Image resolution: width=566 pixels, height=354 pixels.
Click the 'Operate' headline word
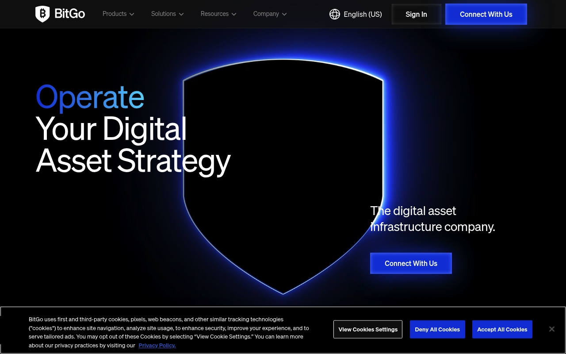point(90,97)
